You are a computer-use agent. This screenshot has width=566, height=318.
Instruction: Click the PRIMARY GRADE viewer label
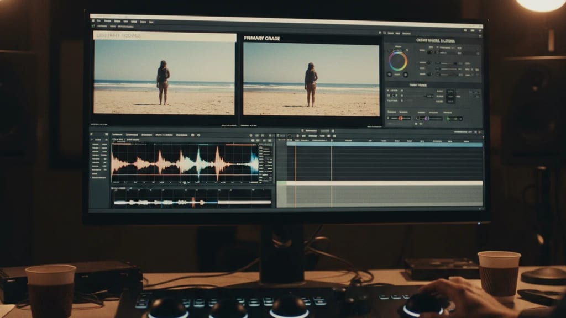click(x=261, y=38)
